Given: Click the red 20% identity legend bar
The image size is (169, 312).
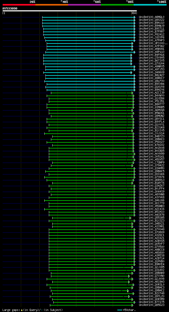Looking at the screenshot, I should [19, 4].
